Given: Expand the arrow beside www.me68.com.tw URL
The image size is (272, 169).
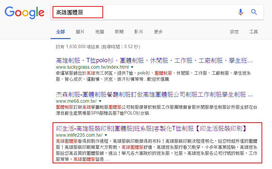Looking at the screenshot, I should 100,101.
